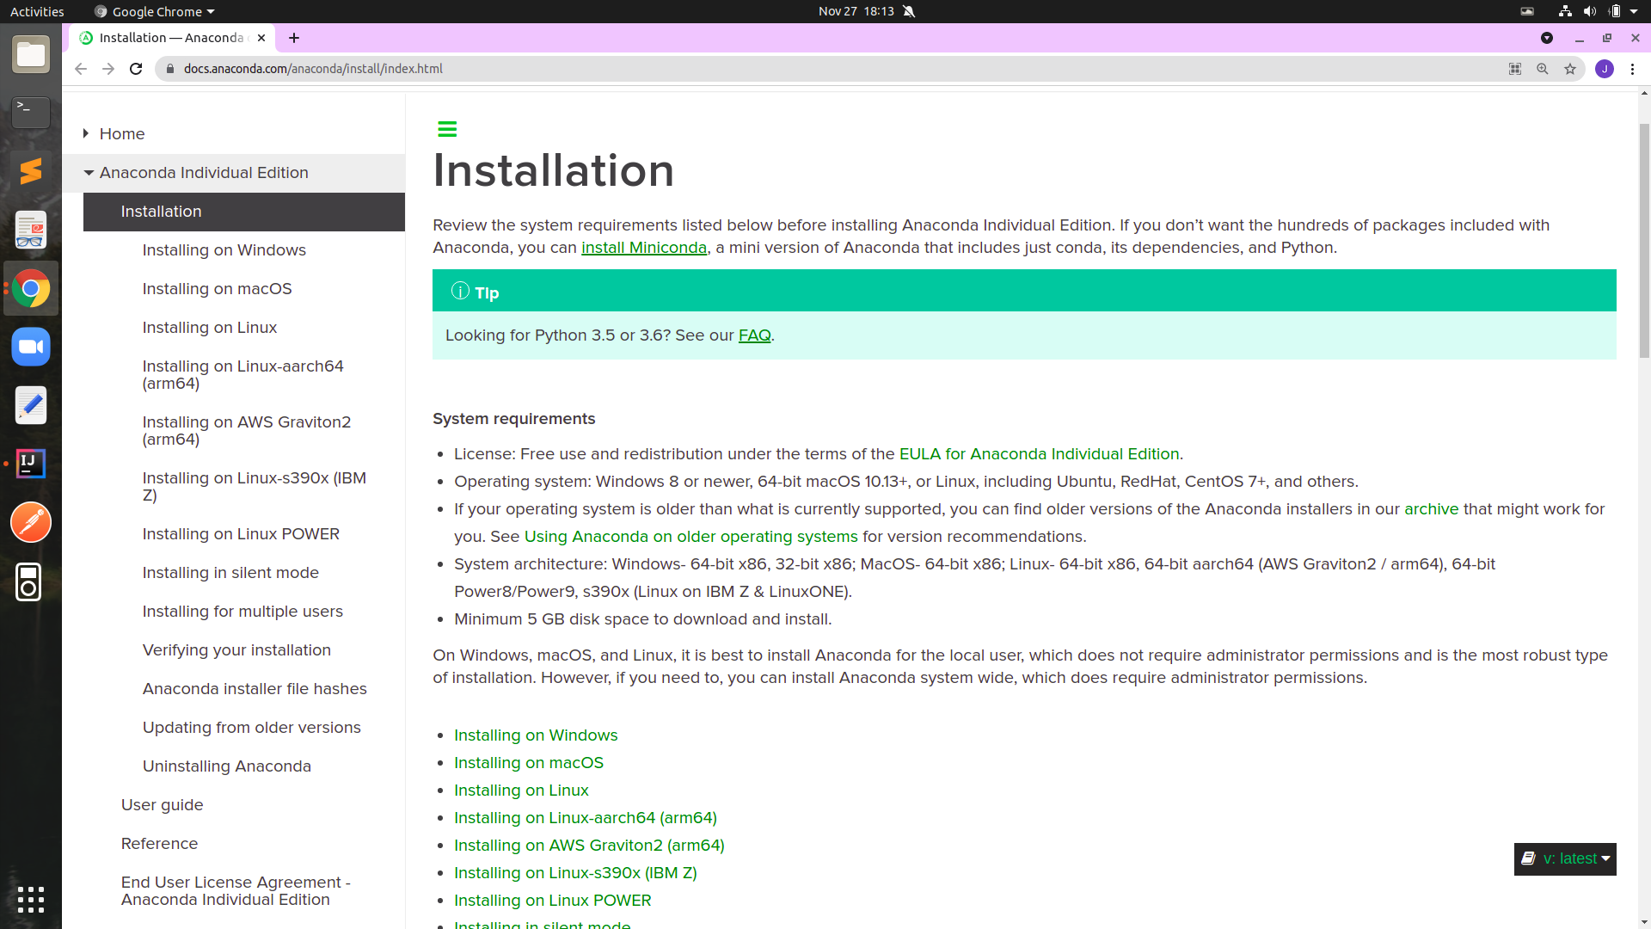The image size is (1651, 929).
Task: Select Installing on Linux in the sidebar
Action: coord(210,328)
